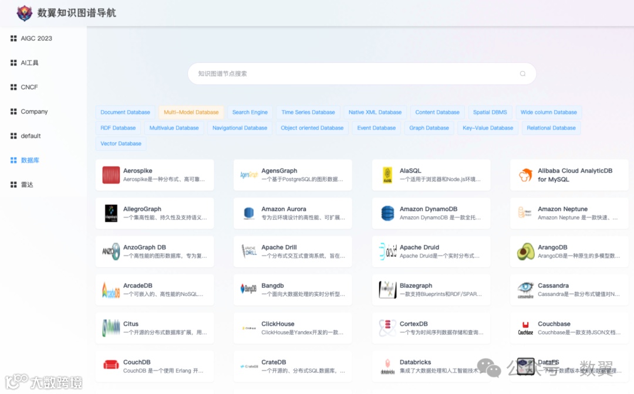634x394 pixels.
Task: Click the Blazegraph logo icon
Action: (x=387, y=290)
